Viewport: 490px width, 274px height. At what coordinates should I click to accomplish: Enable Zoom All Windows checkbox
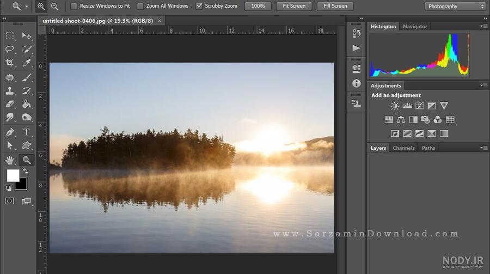pos(140,6)
